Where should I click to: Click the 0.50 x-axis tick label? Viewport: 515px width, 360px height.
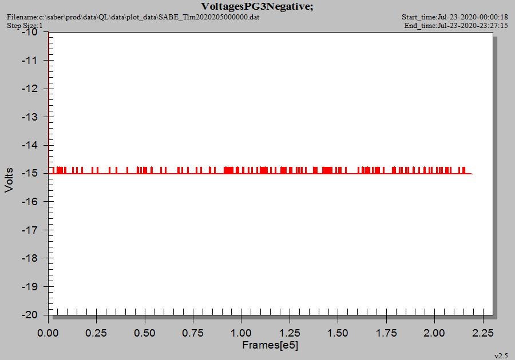tap(145, 333)
